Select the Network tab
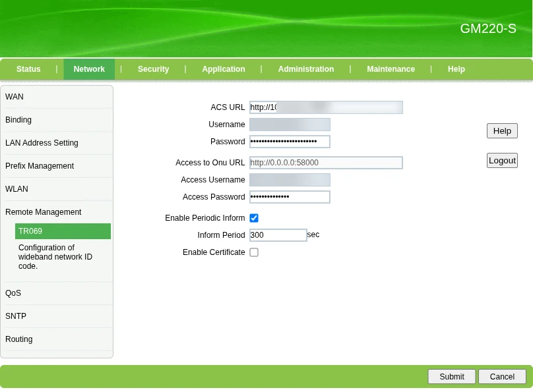The image size is (533, 392). click(89, 69)
